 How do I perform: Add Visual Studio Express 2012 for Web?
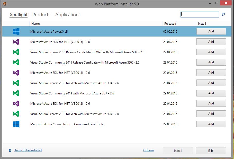211,114
